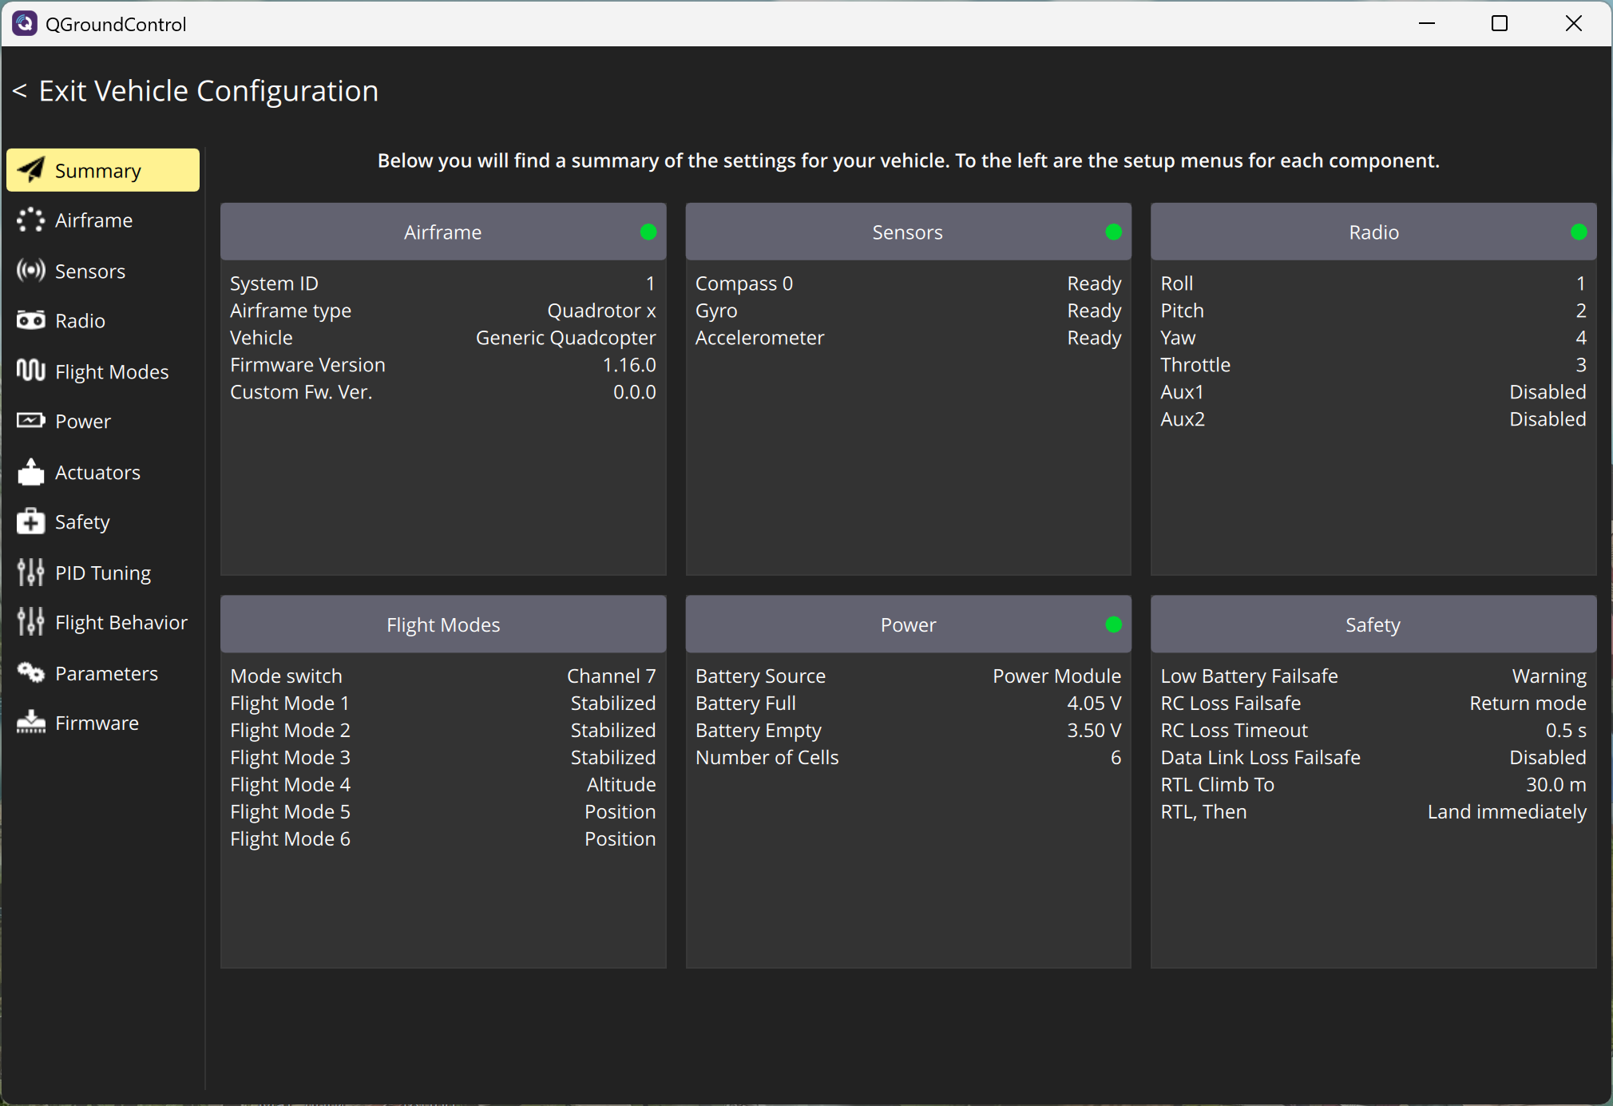Click the Flight Modes panel header
Viewport: 1613px width, 1106px height.
click(442, 624)
